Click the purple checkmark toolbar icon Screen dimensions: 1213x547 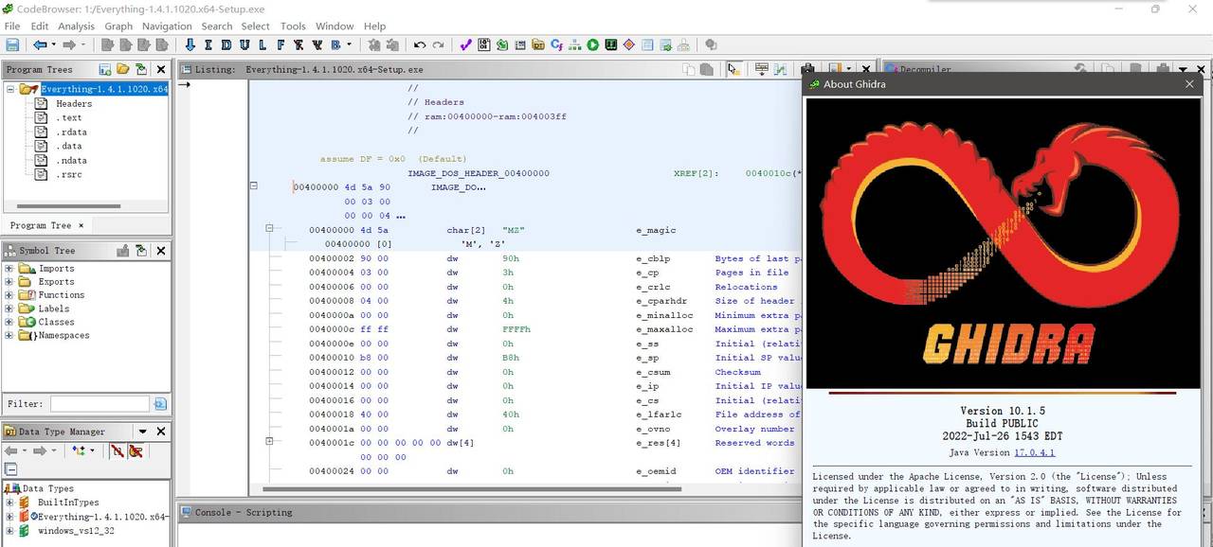[x=465, y=44]
